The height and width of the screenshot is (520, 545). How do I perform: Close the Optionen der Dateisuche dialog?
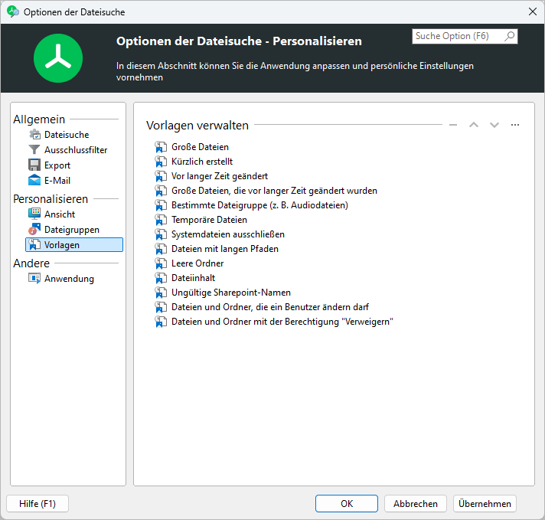[x=533, y=11]
